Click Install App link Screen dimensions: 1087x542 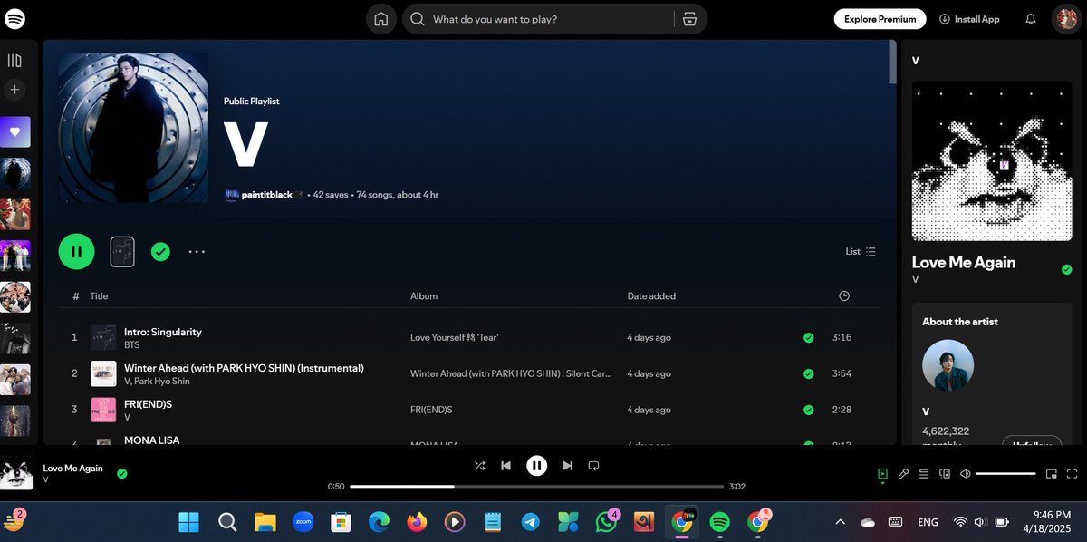point(969,19)
